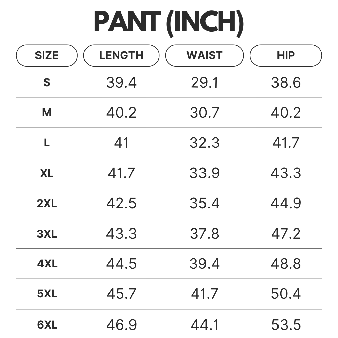Screen dimensions: 338x338
Task: Click the S waist value 29.1
Action: tap(204, 82)
